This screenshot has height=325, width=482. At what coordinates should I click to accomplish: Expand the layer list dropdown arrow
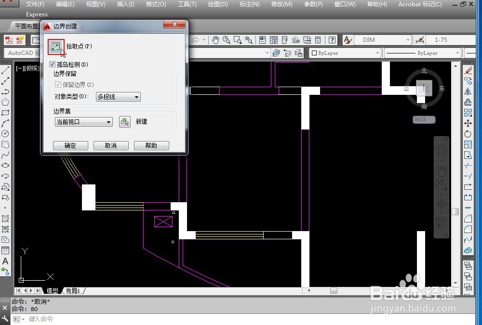[267, 53]
